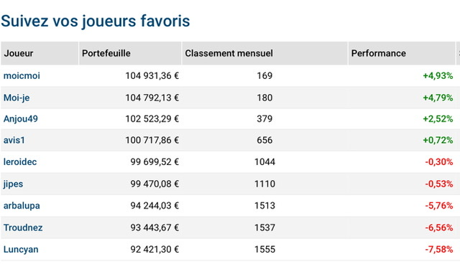Image resolution: width=460 pixels, height=272 pixels.
Task: Open player profile leroidec
Action: coord(20,162)
